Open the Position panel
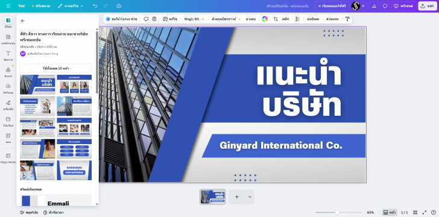This screenshot has height=217, width=439. [332, 19]
